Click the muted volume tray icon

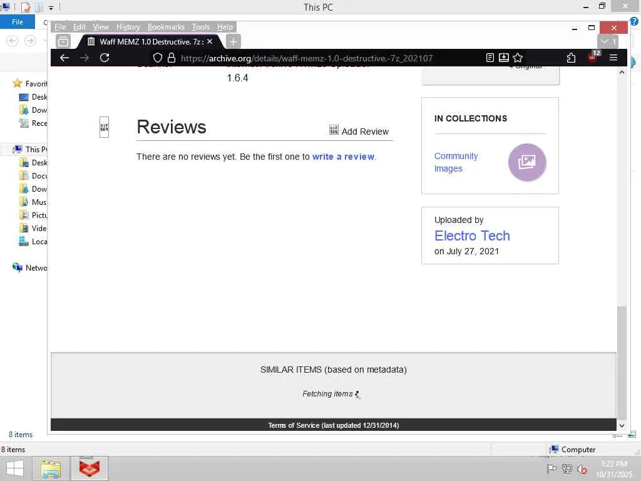point(582,468)
